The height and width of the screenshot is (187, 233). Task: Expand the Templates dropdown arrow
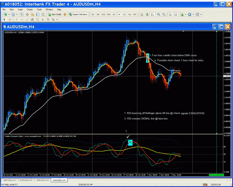pyautogui.click(x=201, y=15)
